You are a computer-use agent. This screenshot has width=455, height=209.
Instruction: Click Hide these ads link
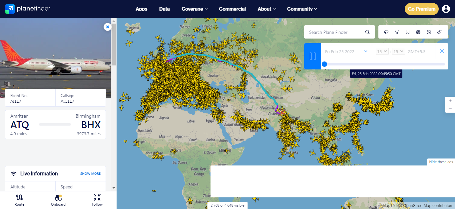(440, 162)
